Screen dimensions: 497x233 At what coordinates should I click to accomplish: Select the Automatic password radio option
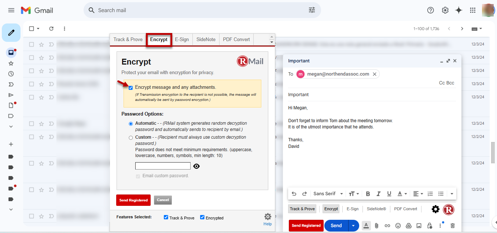tap(131, 124)
